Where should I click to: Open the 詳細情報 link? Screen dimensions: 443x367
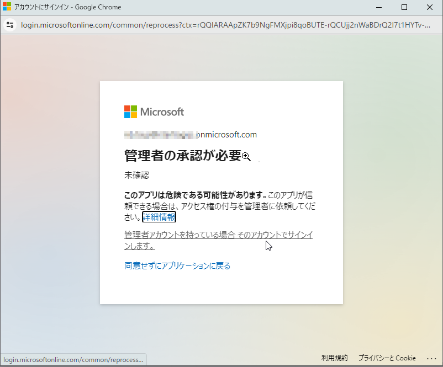(x=159, y=217)
